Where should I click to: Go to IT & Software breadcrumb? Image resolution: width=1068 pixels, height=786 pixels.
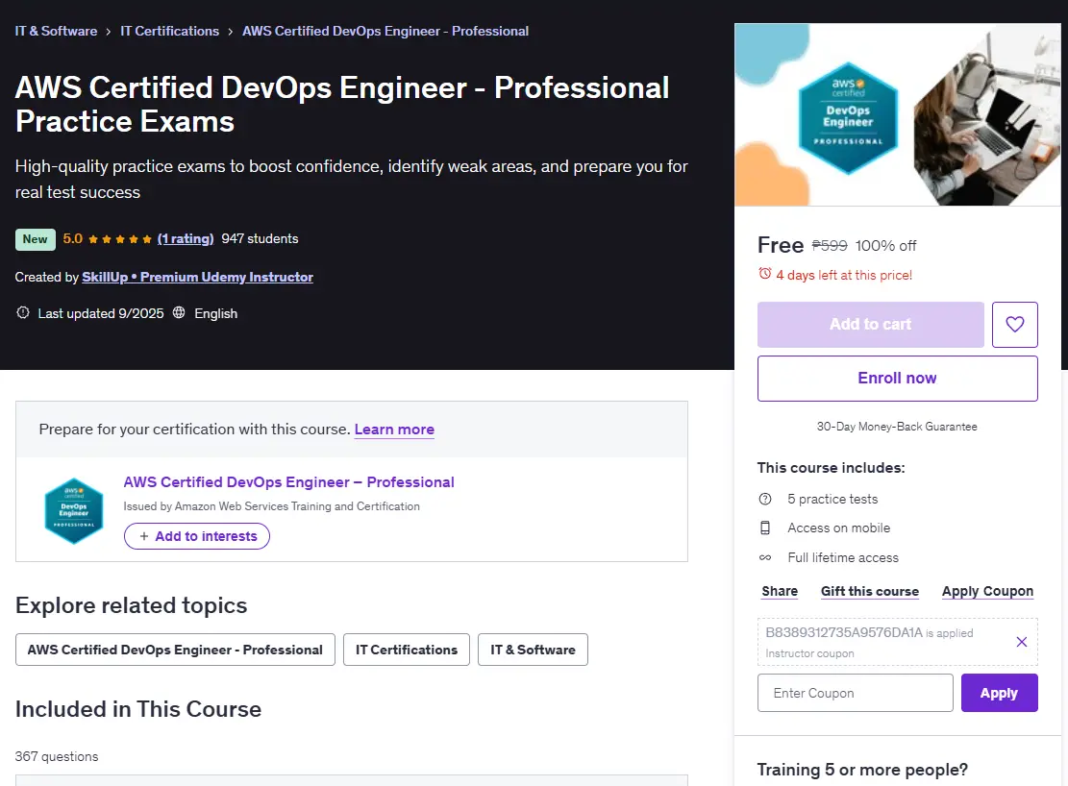pos(56,32)
